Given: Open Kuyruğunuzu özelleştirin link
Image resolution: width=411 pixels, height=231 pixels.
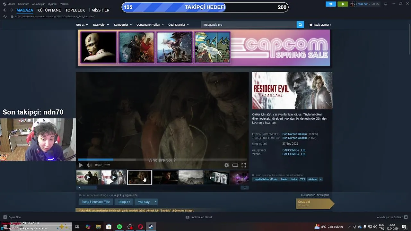Looking at the screenshot, I should coord(315,195).
